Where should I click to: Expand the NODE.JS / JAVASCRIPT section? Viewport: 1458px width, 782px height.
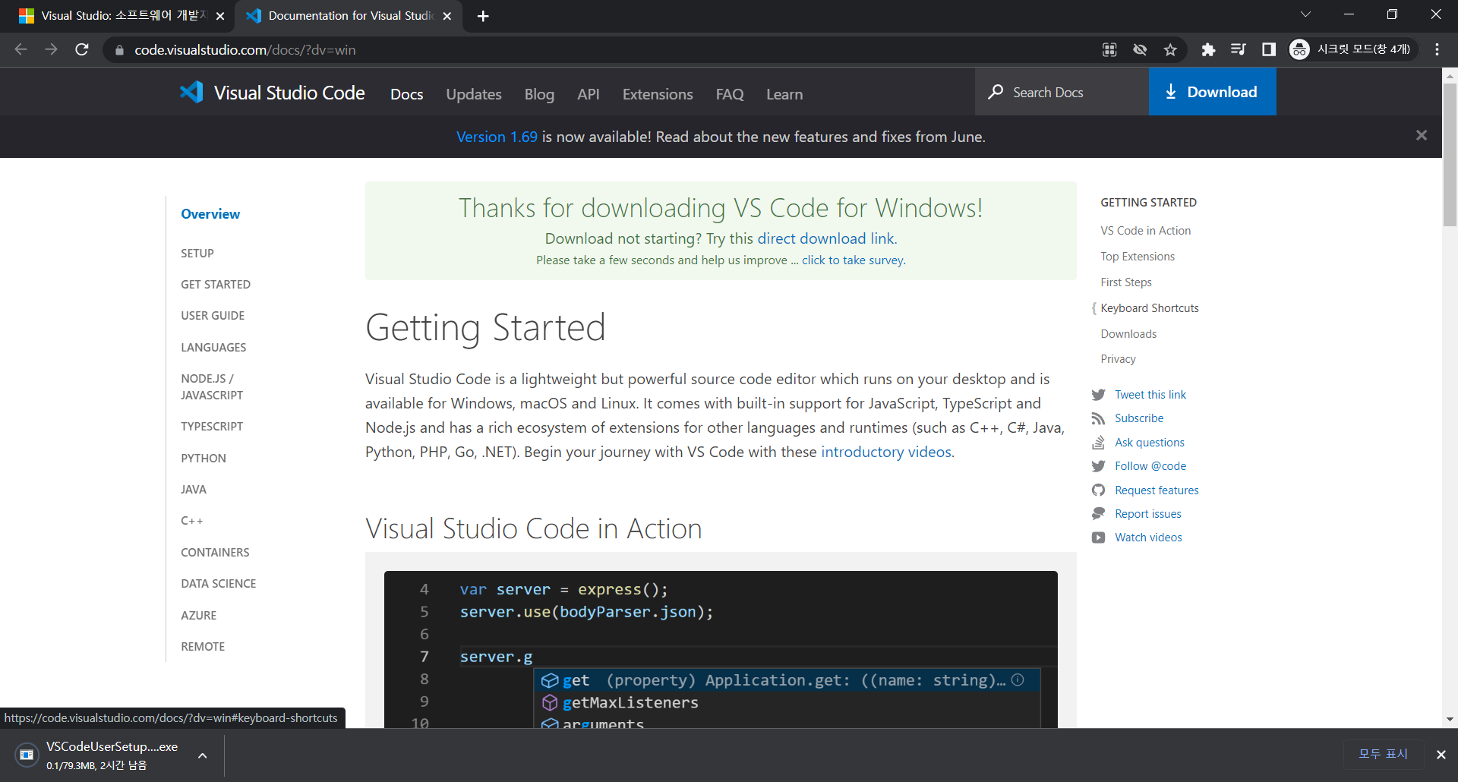pyautogui.click(x=212, y=386)
